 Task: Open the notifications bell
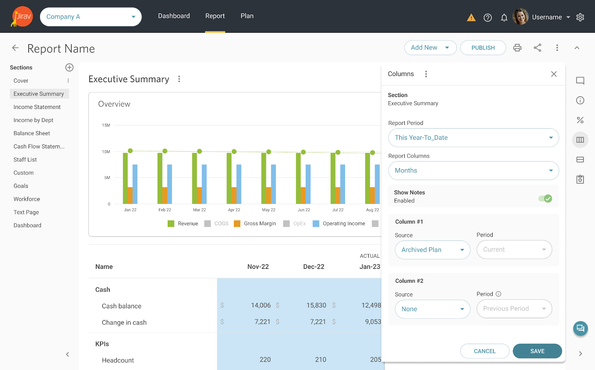click(x=504, y=17)
